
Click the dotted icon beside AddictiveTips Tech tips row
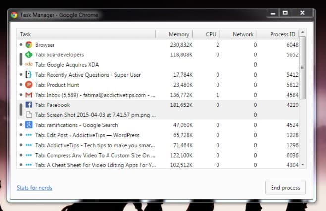coord(29,145)
